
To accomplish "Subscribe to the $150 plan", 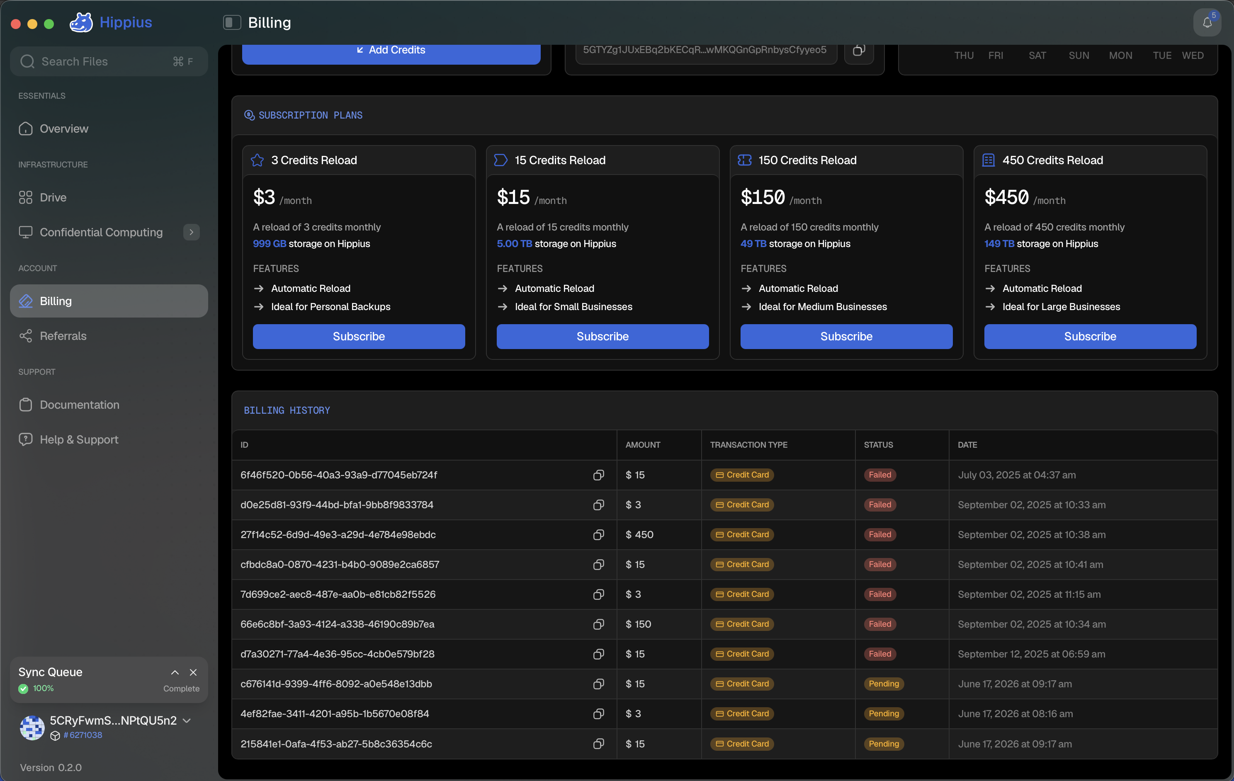I will tap(847, 337).
